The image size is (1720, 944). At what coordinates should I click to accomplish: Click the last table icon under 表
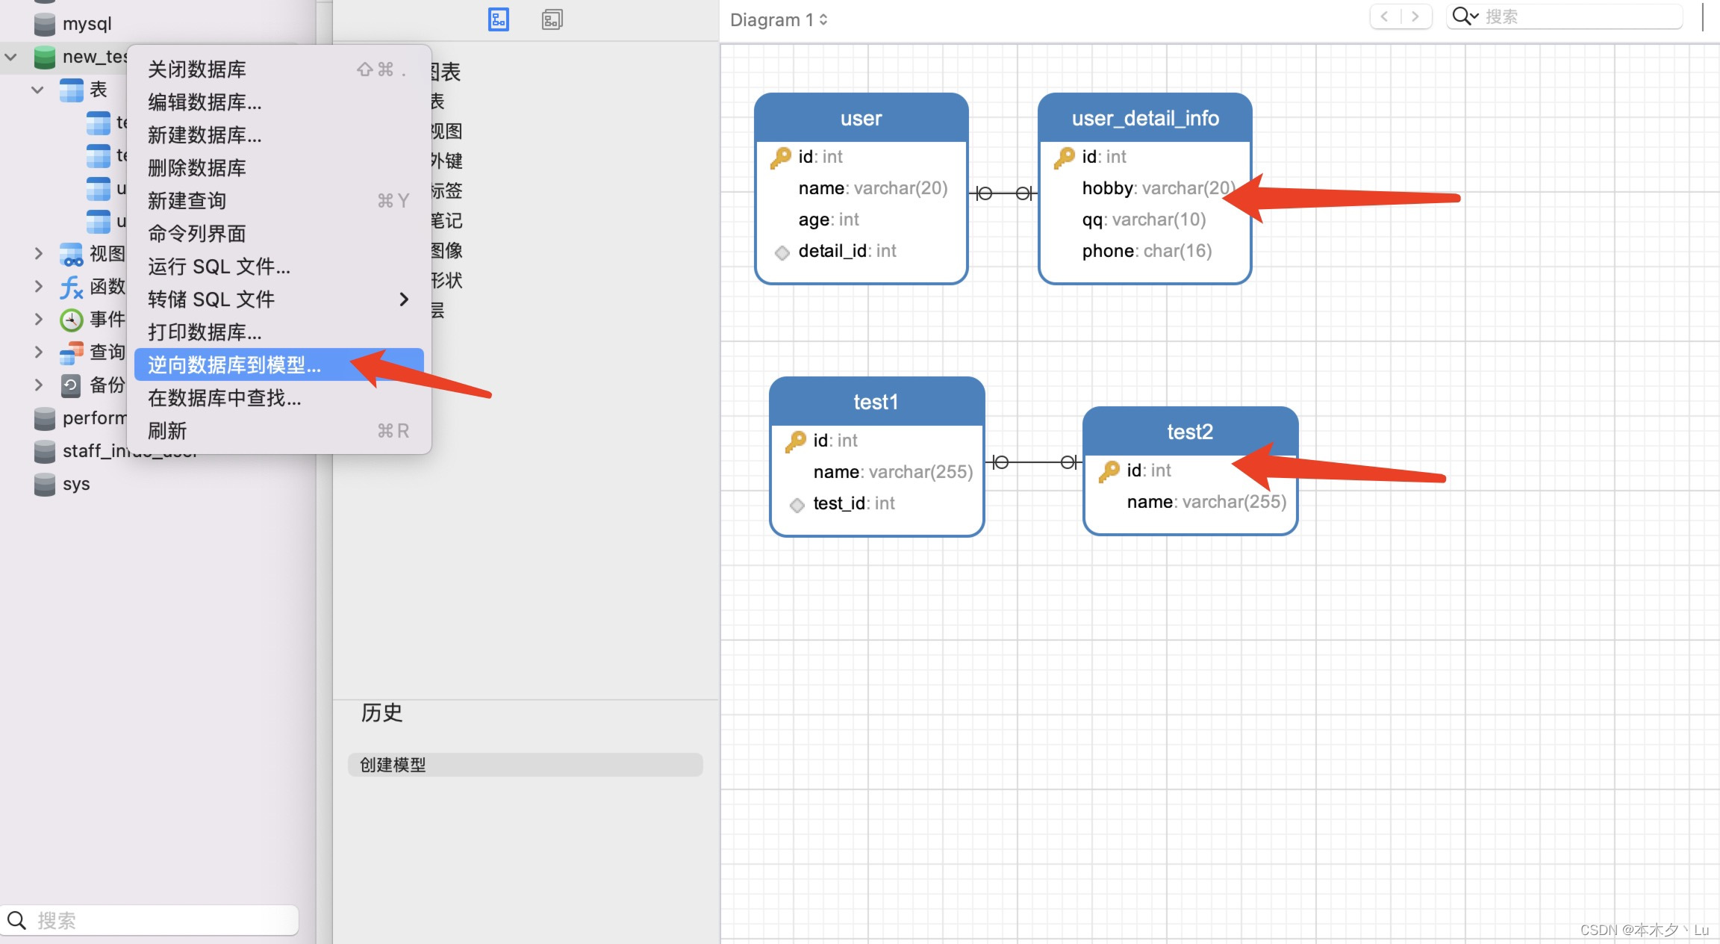coord(99,221)
